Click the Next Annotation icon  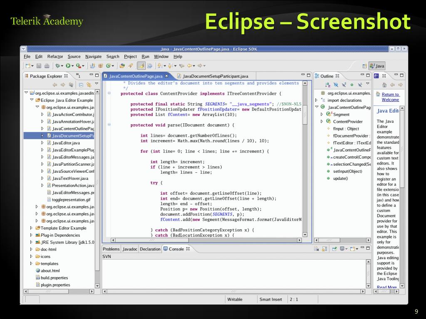coord(160,66)
